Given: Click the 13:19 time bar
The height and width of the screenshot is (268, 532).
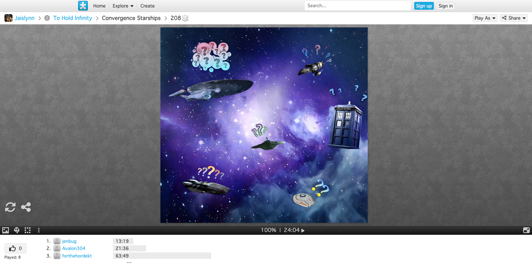Looking at the screenshot, I should tap(123, 241).
